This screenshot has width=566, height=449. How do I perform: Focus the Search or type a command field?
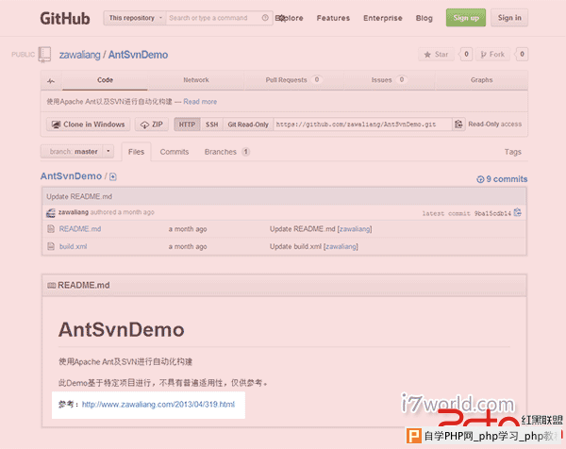coord(213,18)
